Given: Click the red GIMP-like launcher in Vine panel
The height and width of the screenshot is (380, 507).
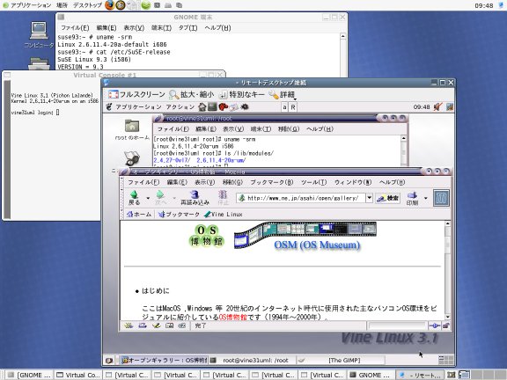Looking at the screenshot, I should point(223,106).
